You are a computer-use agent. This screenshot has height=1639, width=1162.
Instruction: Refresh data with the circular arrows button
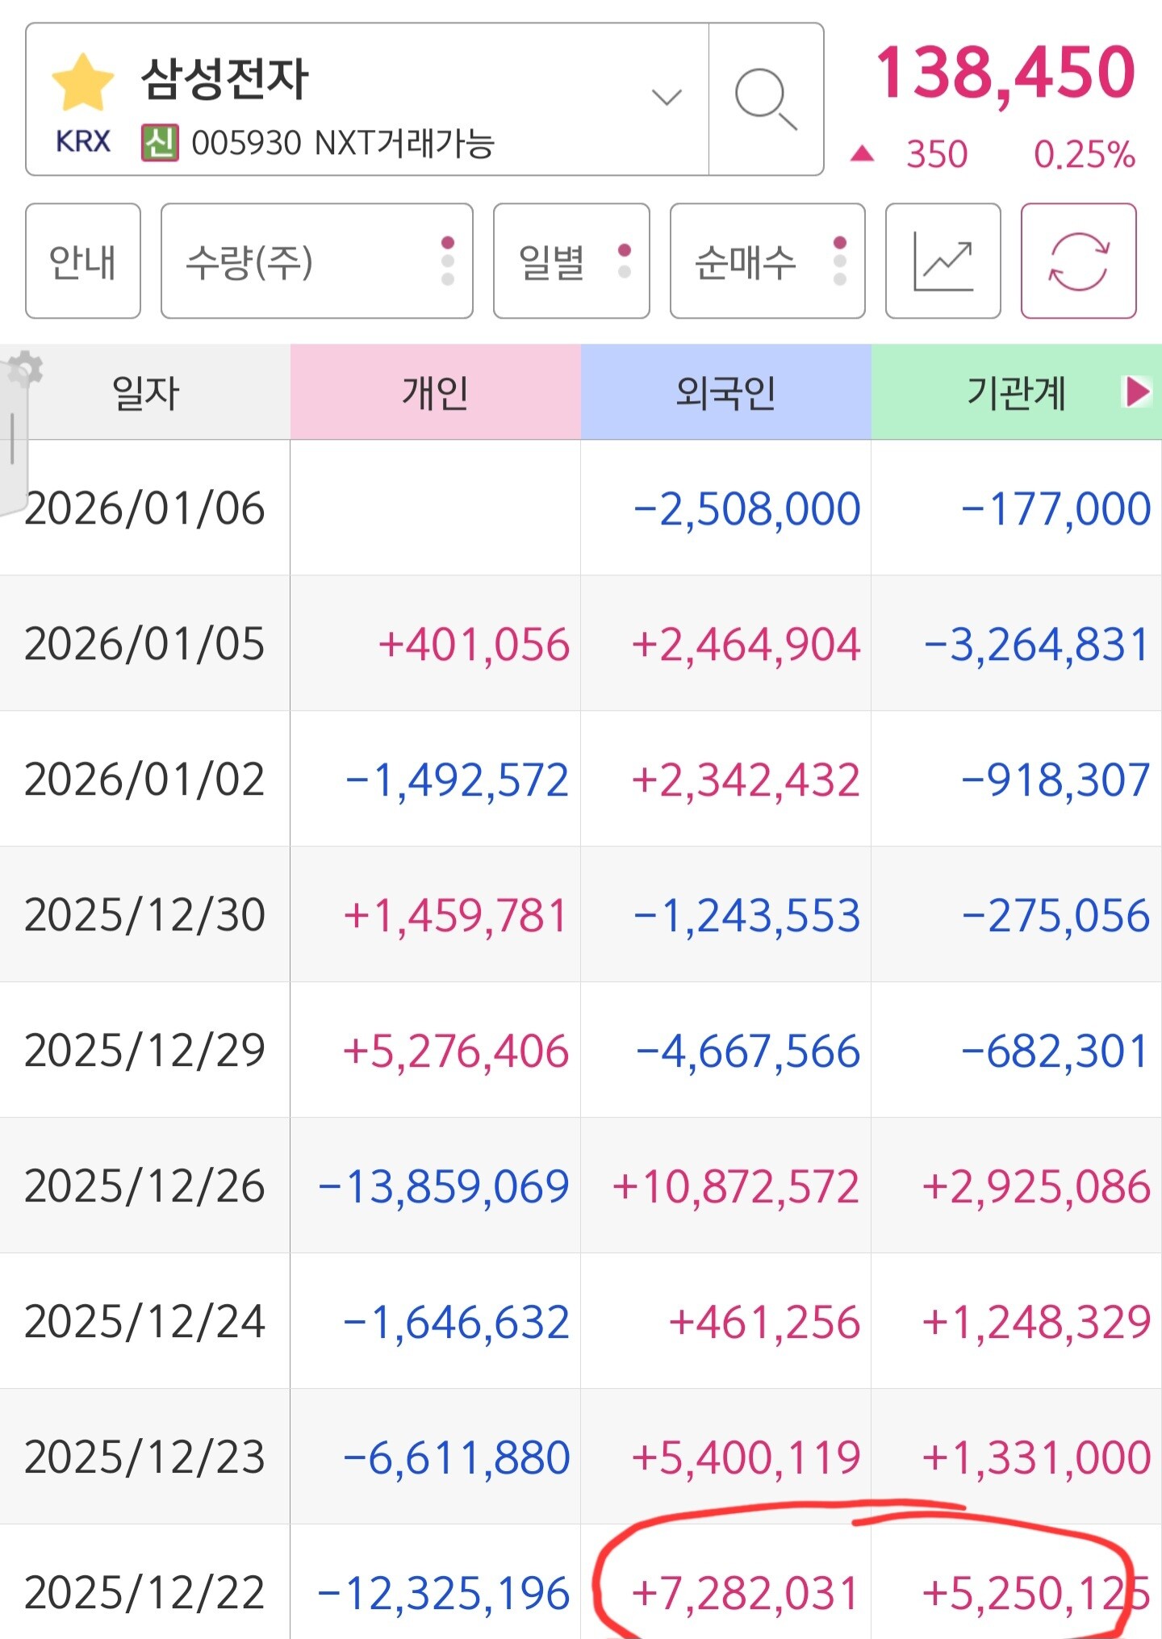point(1079,261)
